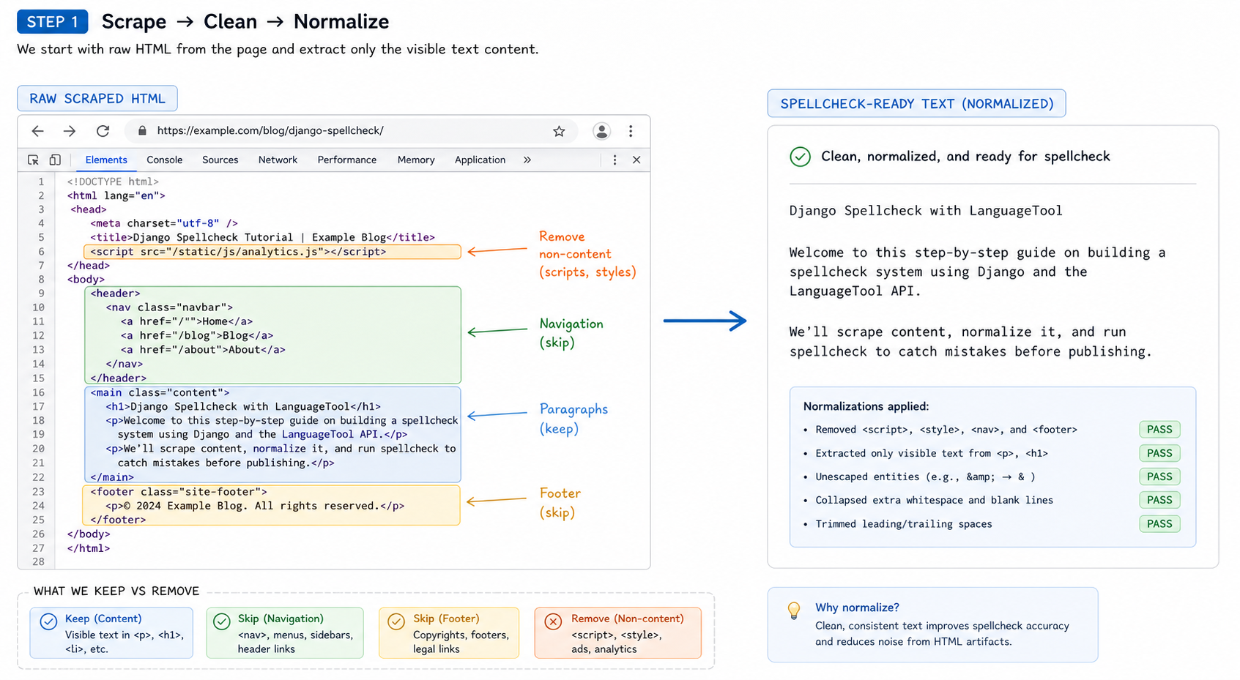Click the lightbulb icon by Why normalize

click(x=793, y=610)
